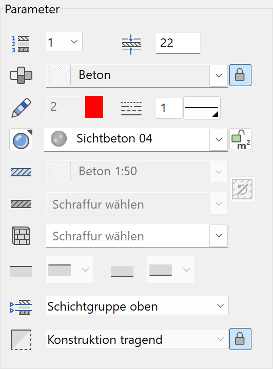Click the brick wall hatching icon
Image resolution: width=273 pixels, height=369 pixels.
pyautogui.click(x=21, y=236)
